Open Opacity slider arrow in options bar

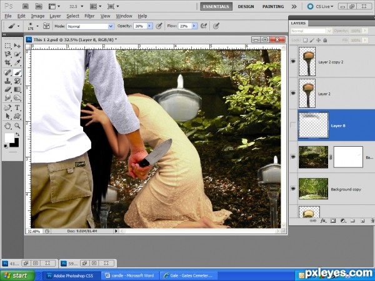(x=150, y=26)
